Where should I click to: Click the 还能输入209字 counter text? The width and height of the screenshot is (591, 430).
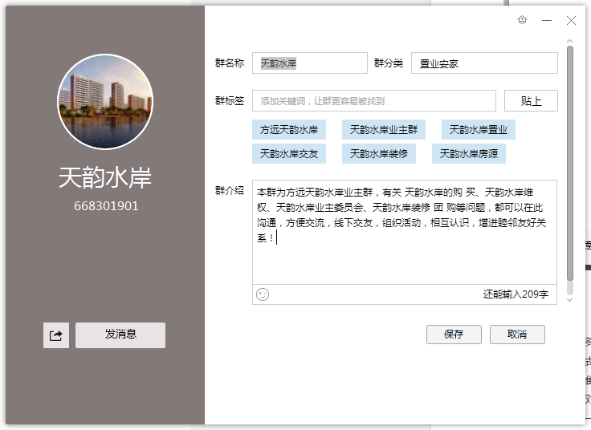516,294
